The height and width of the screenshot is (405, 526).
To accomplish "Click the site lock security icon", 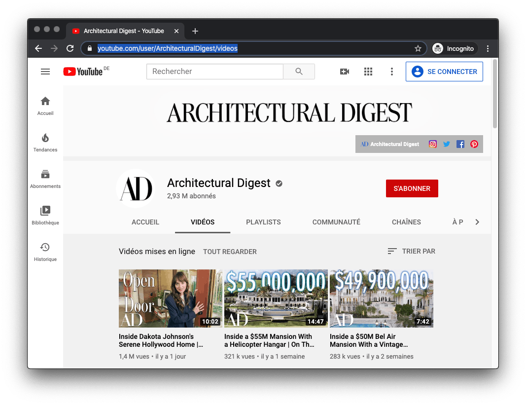I will (x=90, y=48).
